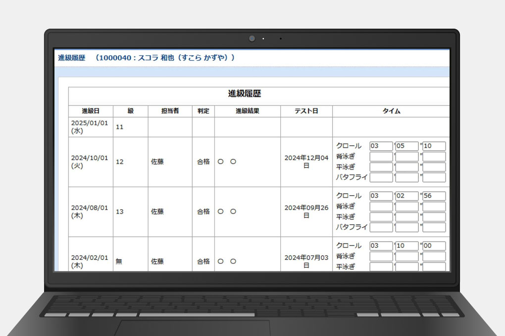The image size is (505, 336).
Task: Click 平泳ぎ first field in level 12 row
Action: point(381,167)
